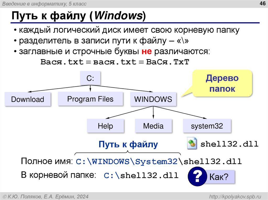Viewport: 268px width, 200px height.
Task: Select the C: drive node
Action: (x=90, y=78)
